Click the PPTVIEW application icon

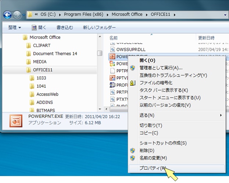point(112,78)
